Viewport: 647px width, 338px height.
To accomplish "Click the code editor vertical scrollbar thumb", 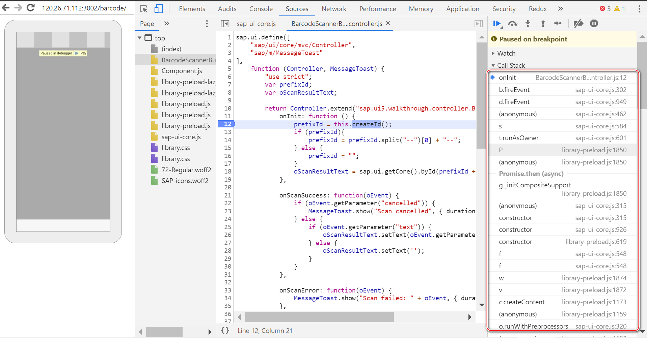I will [x=481, y=95].
